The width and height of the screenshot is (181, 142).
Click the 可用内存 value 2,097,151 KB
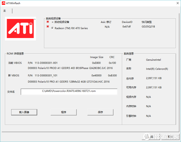tap(154, 87)
